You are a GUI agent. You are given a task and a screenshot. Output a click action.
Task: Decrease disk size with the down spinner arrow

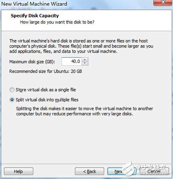(x=85, y=63)
